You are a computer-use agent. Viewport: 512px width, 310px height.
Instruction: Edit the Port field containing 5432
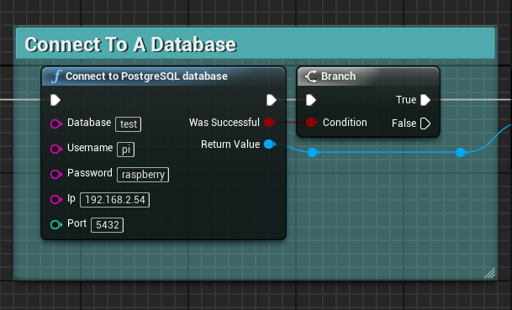click(107, 225)
